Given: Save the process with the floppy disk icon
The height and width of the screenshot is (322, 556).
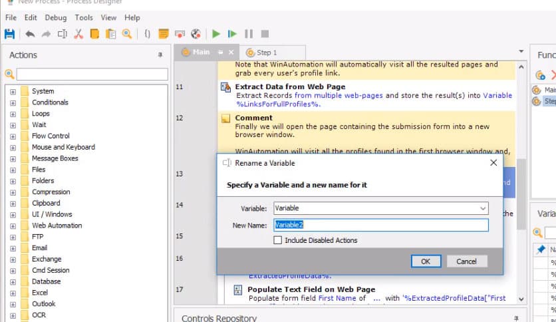Looking at the screenshot, I should 9,34.
